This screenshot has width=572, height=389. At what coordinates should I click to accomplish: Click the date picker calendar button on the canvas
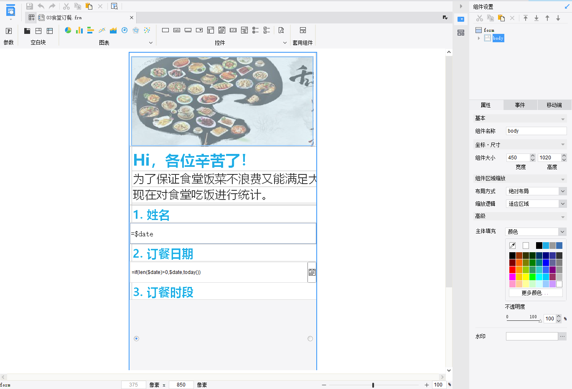312,272
